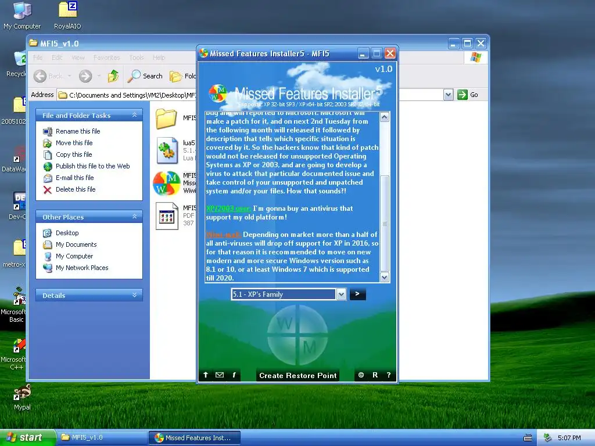Click 'Publish this file to the Web' link

pyautogui.click(x=92, y=166)
